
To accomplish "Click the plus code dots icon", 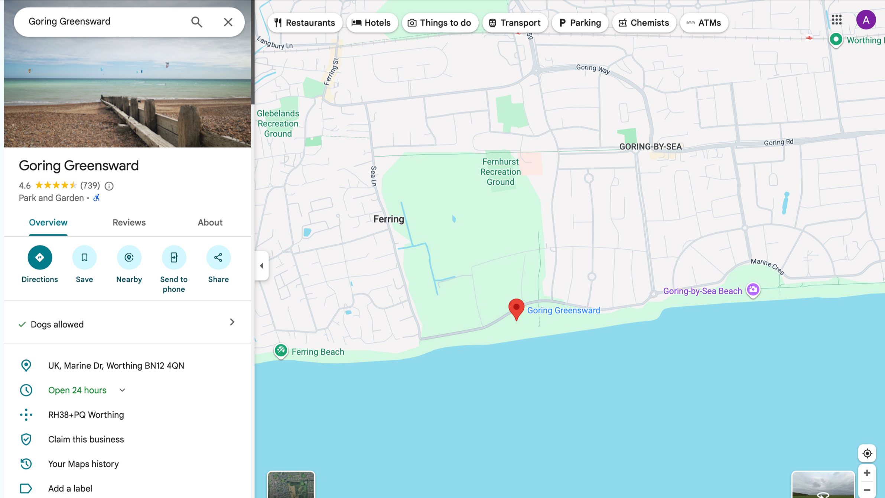I will click(26, 415).
